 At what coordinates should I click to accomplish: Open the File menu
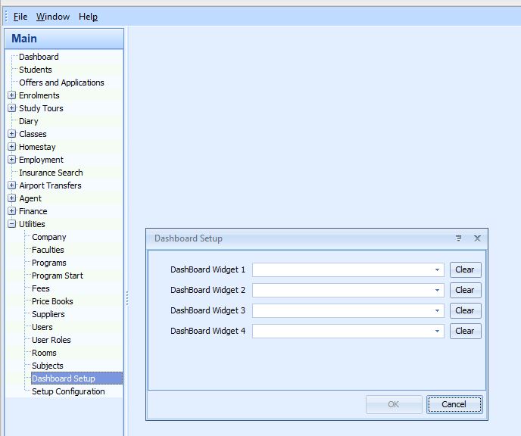(20, 17)
